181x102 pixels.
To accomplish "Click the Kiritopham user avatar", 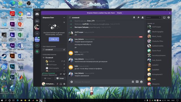I will 44,84.
